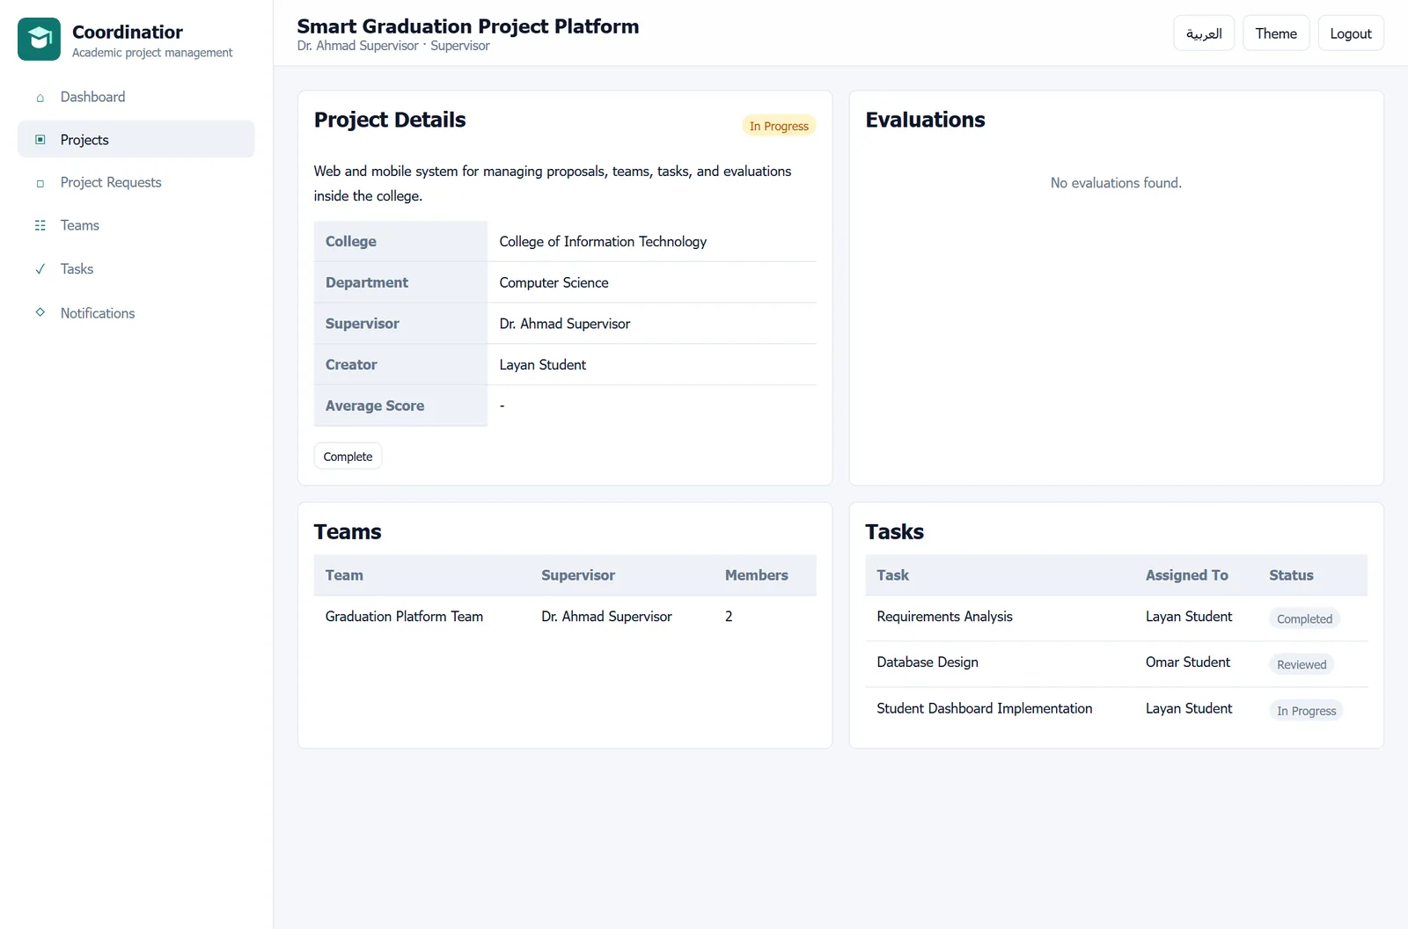Screen dimensions: 1408x929
Task: Click the Evaluations heading
Action: click(x=925, y=120)
